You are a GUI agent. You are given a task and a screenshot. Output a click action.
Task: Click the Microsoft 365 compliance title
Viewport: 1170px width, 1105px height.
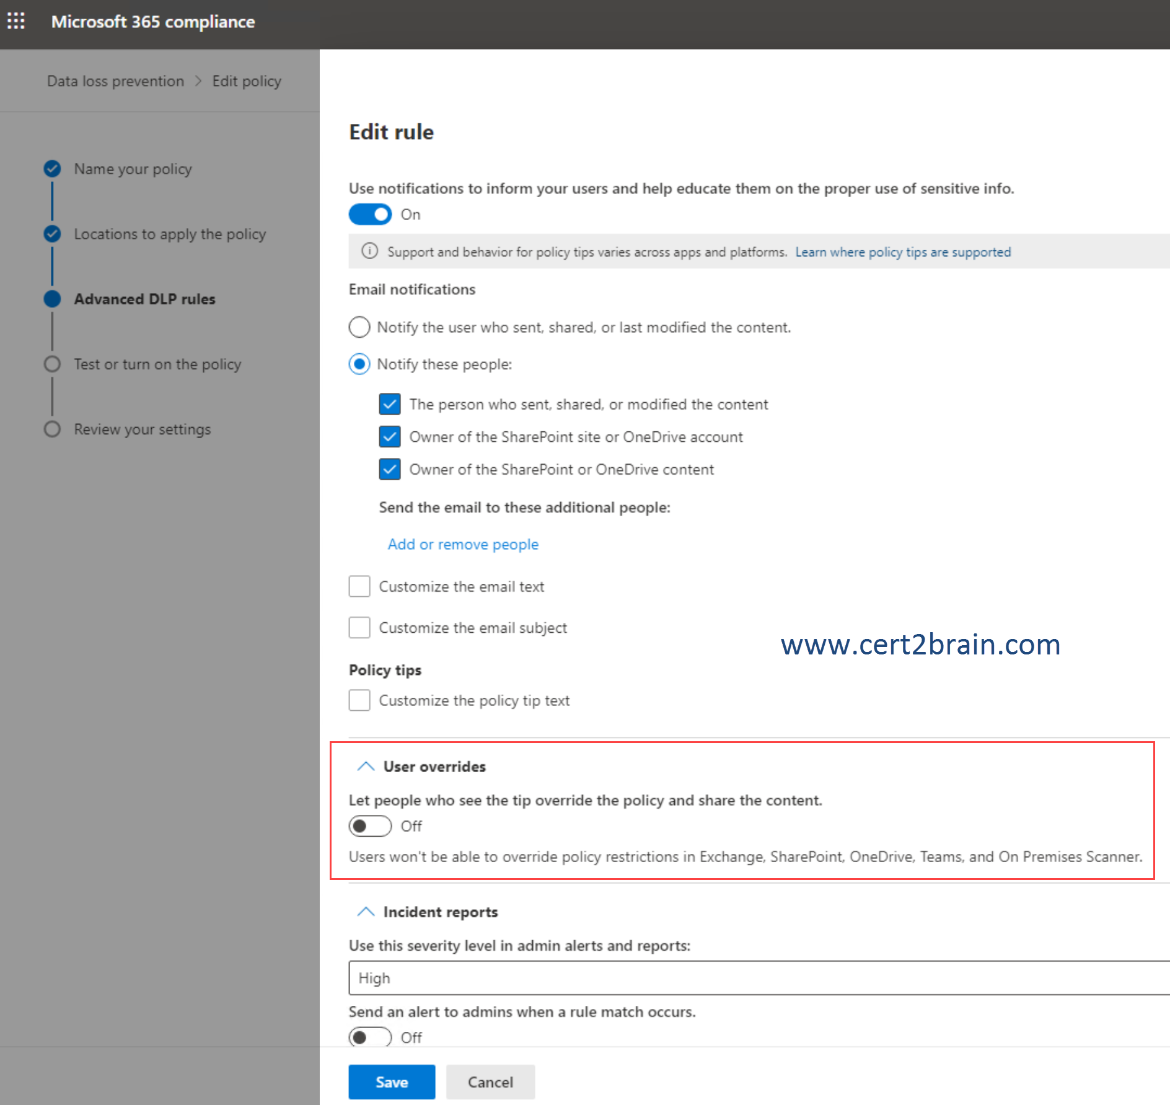(x=153, y=22)
